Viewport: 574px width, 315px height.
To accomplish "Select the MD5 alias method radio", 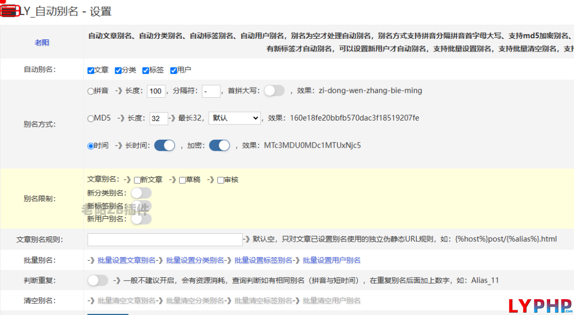I will (x=90, y=118).
